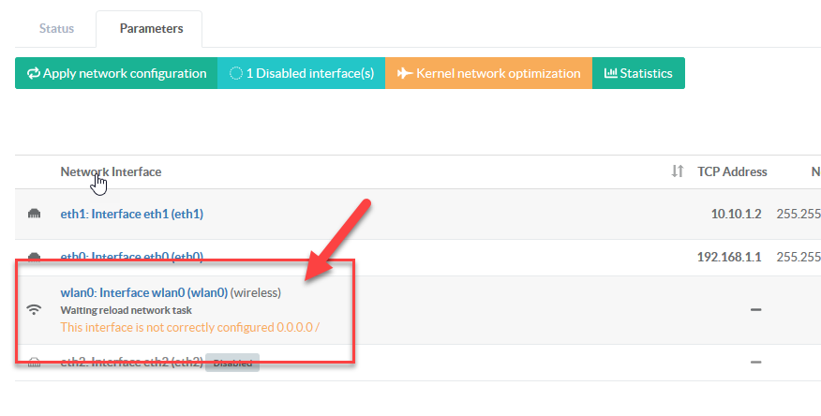Click the 10.10.1.2 address cell
This screenshot has height=416, width=821.
[739, 214]
